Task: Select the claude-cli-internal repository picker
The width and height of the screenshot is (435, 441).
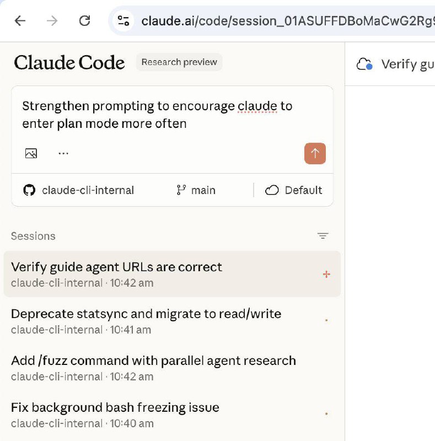Action: (x=78, y=190)
